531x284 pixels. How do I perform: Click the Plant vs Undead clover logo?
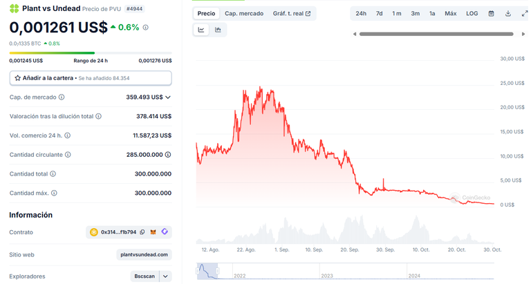15,8
